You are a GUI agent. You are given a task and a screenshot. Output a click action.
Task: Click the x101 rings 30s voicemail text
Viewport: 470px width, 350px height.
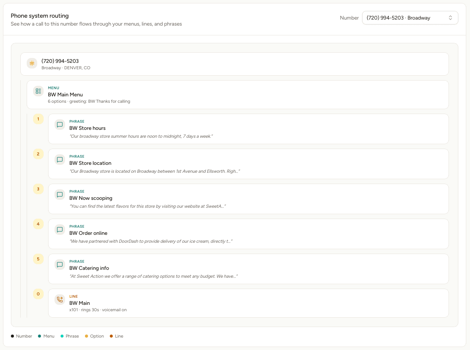[98, 310]
